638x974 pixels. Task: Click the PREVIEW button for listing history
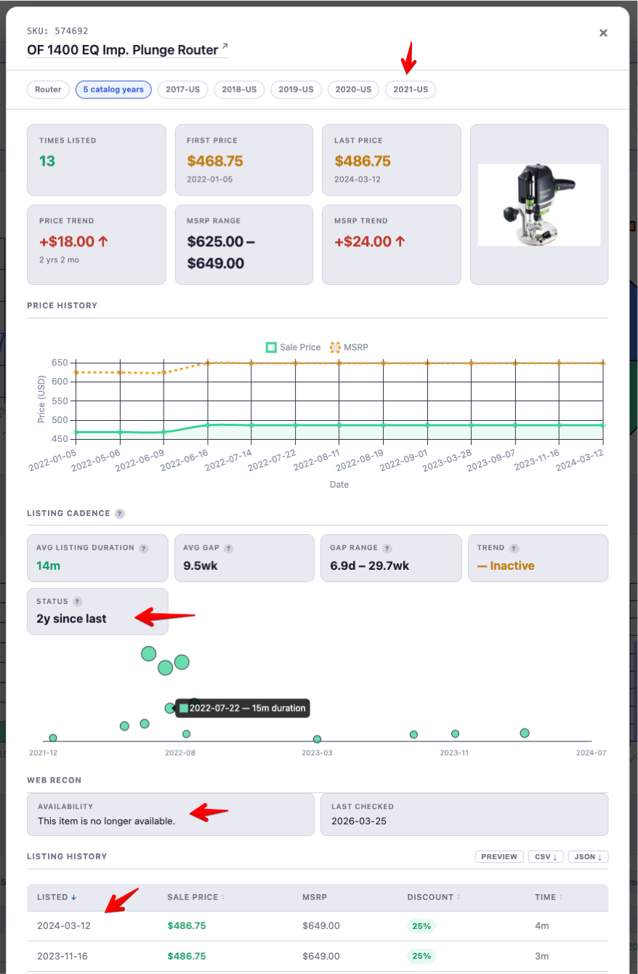(499, 856)
